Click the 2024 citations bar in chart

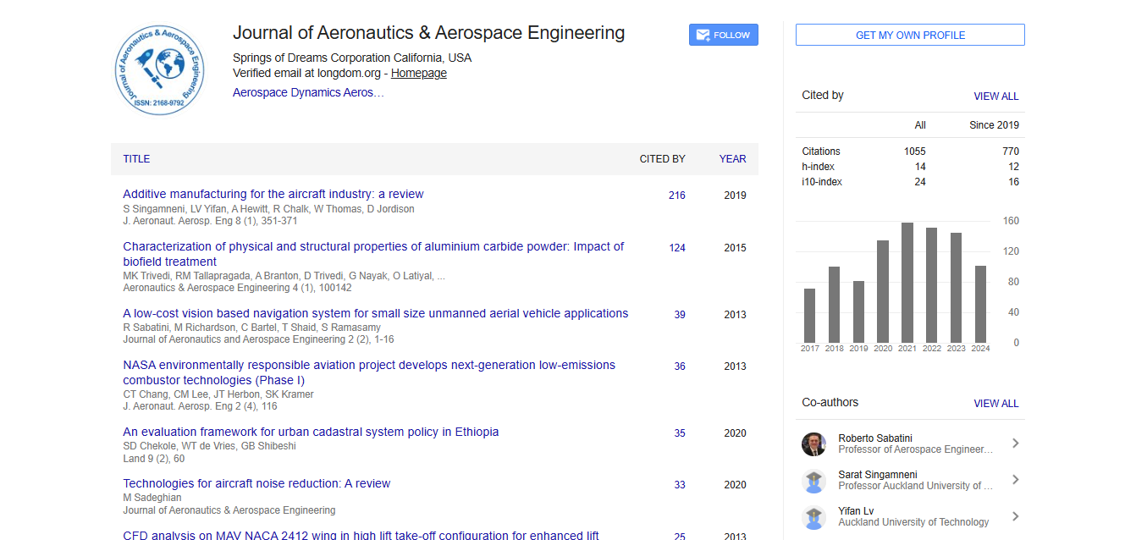coord(980,304)
